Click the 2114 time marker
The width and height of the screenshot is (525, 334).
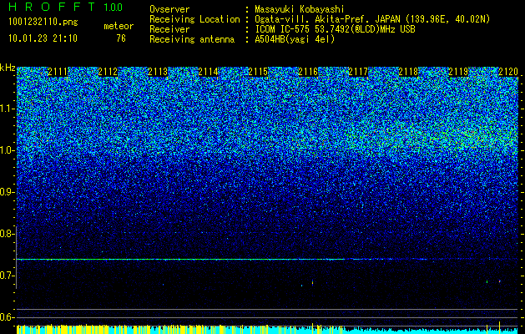[x=209, y=72]
